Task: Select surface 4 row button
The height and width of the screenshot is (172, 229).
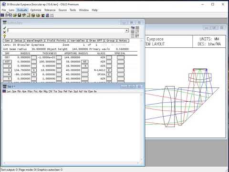Action: click(7, 75)
